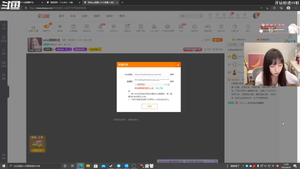Open Microsoft Edge from the taskbar

pyautogui.click(x=81, y=166)
